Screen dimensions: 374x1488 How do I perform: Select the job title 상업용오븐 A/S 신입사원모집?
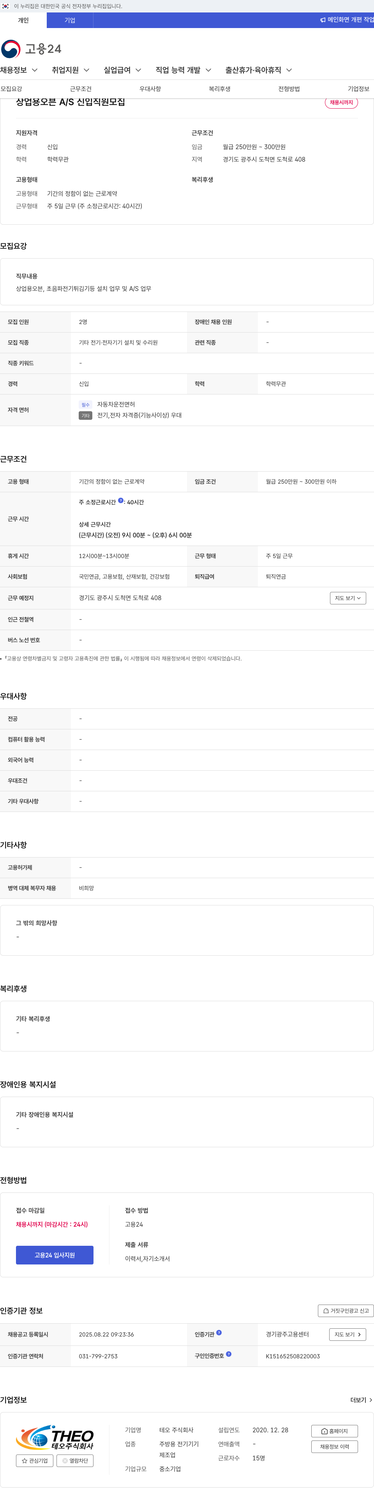71,102
